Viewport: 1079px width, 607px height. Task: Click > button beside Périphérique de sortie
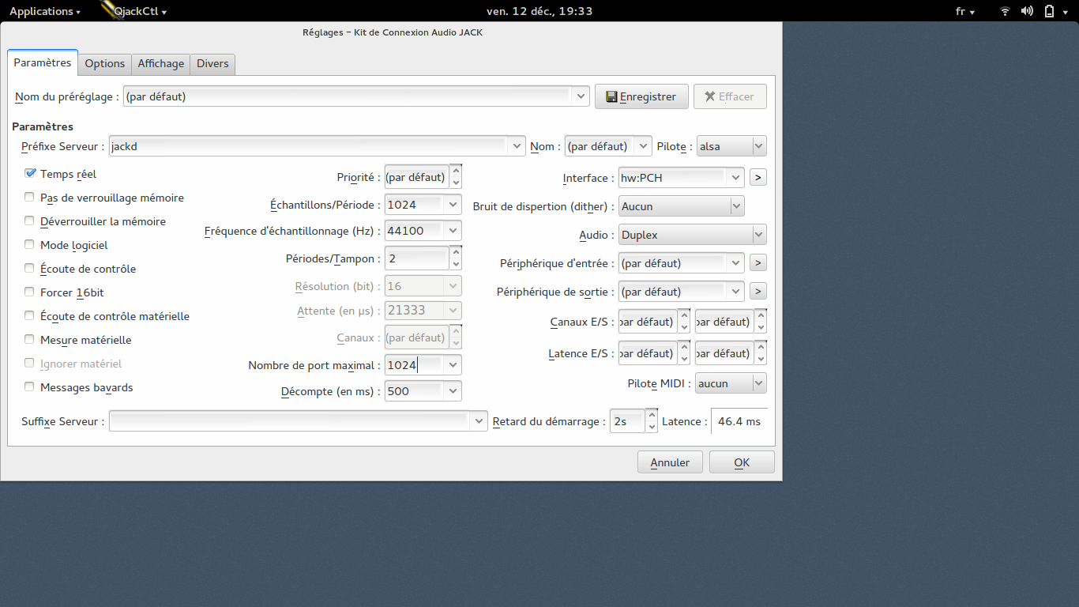[758, 292]
